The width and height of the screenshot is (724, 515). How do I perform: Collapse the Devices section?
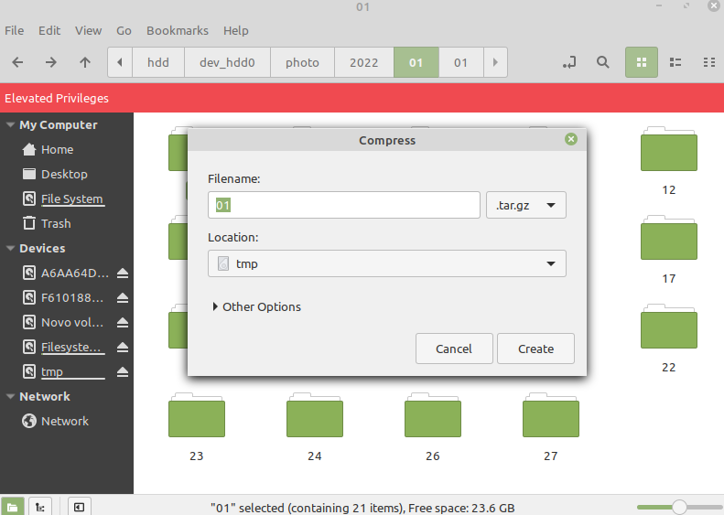[x=10, y=248]
